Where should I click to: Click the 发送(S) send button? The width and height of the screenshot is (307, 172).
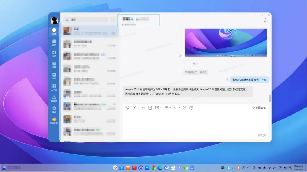pyautogui.click(x=262, y=135)
